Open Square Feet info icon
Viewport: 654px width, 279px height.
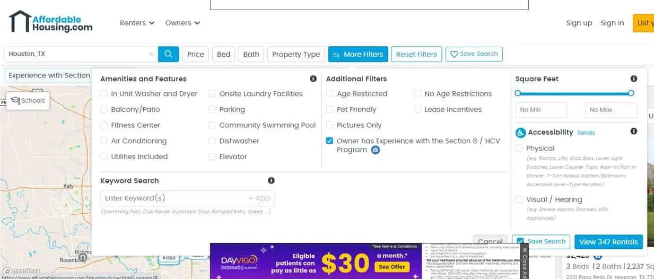point(634,79)
